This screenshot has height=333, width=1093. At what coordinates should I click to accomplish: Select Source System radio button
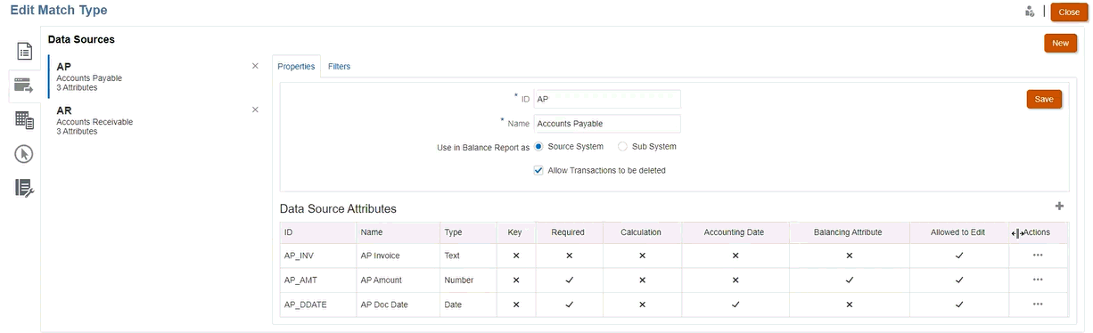pyautogui.click(x=539, y=147)
